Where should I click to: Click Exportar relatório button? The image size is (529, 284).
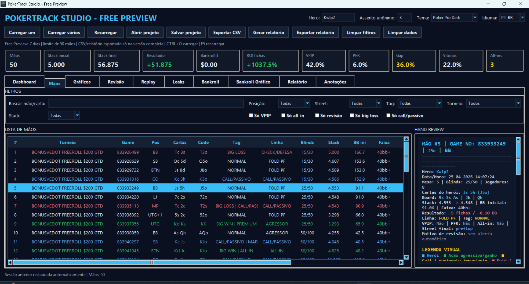pos(315,33)
